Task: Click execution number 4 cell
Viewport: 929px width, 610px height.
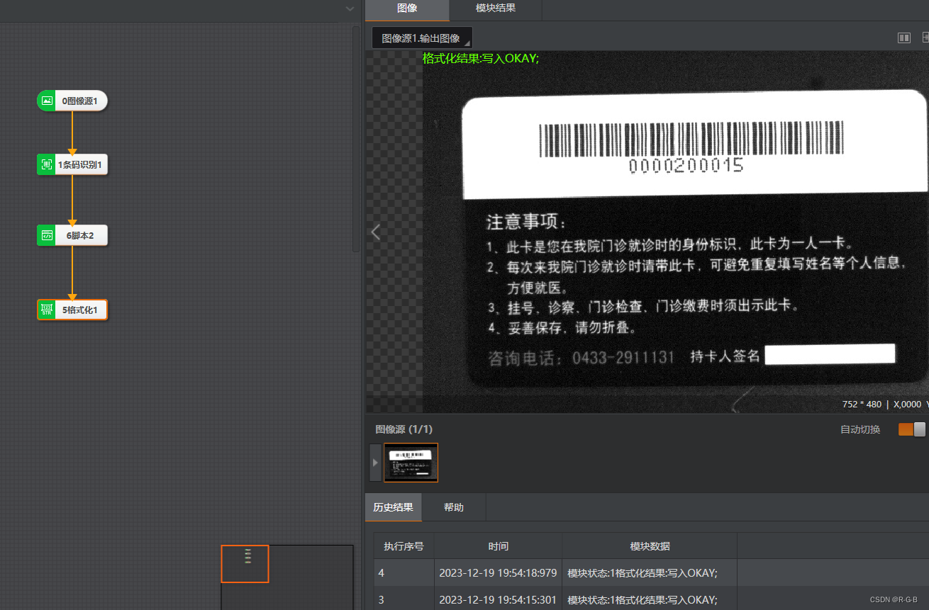Action: tap(404, 573)
